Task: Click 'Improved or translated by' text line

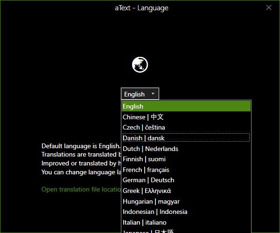Action: tap(81, 163)
